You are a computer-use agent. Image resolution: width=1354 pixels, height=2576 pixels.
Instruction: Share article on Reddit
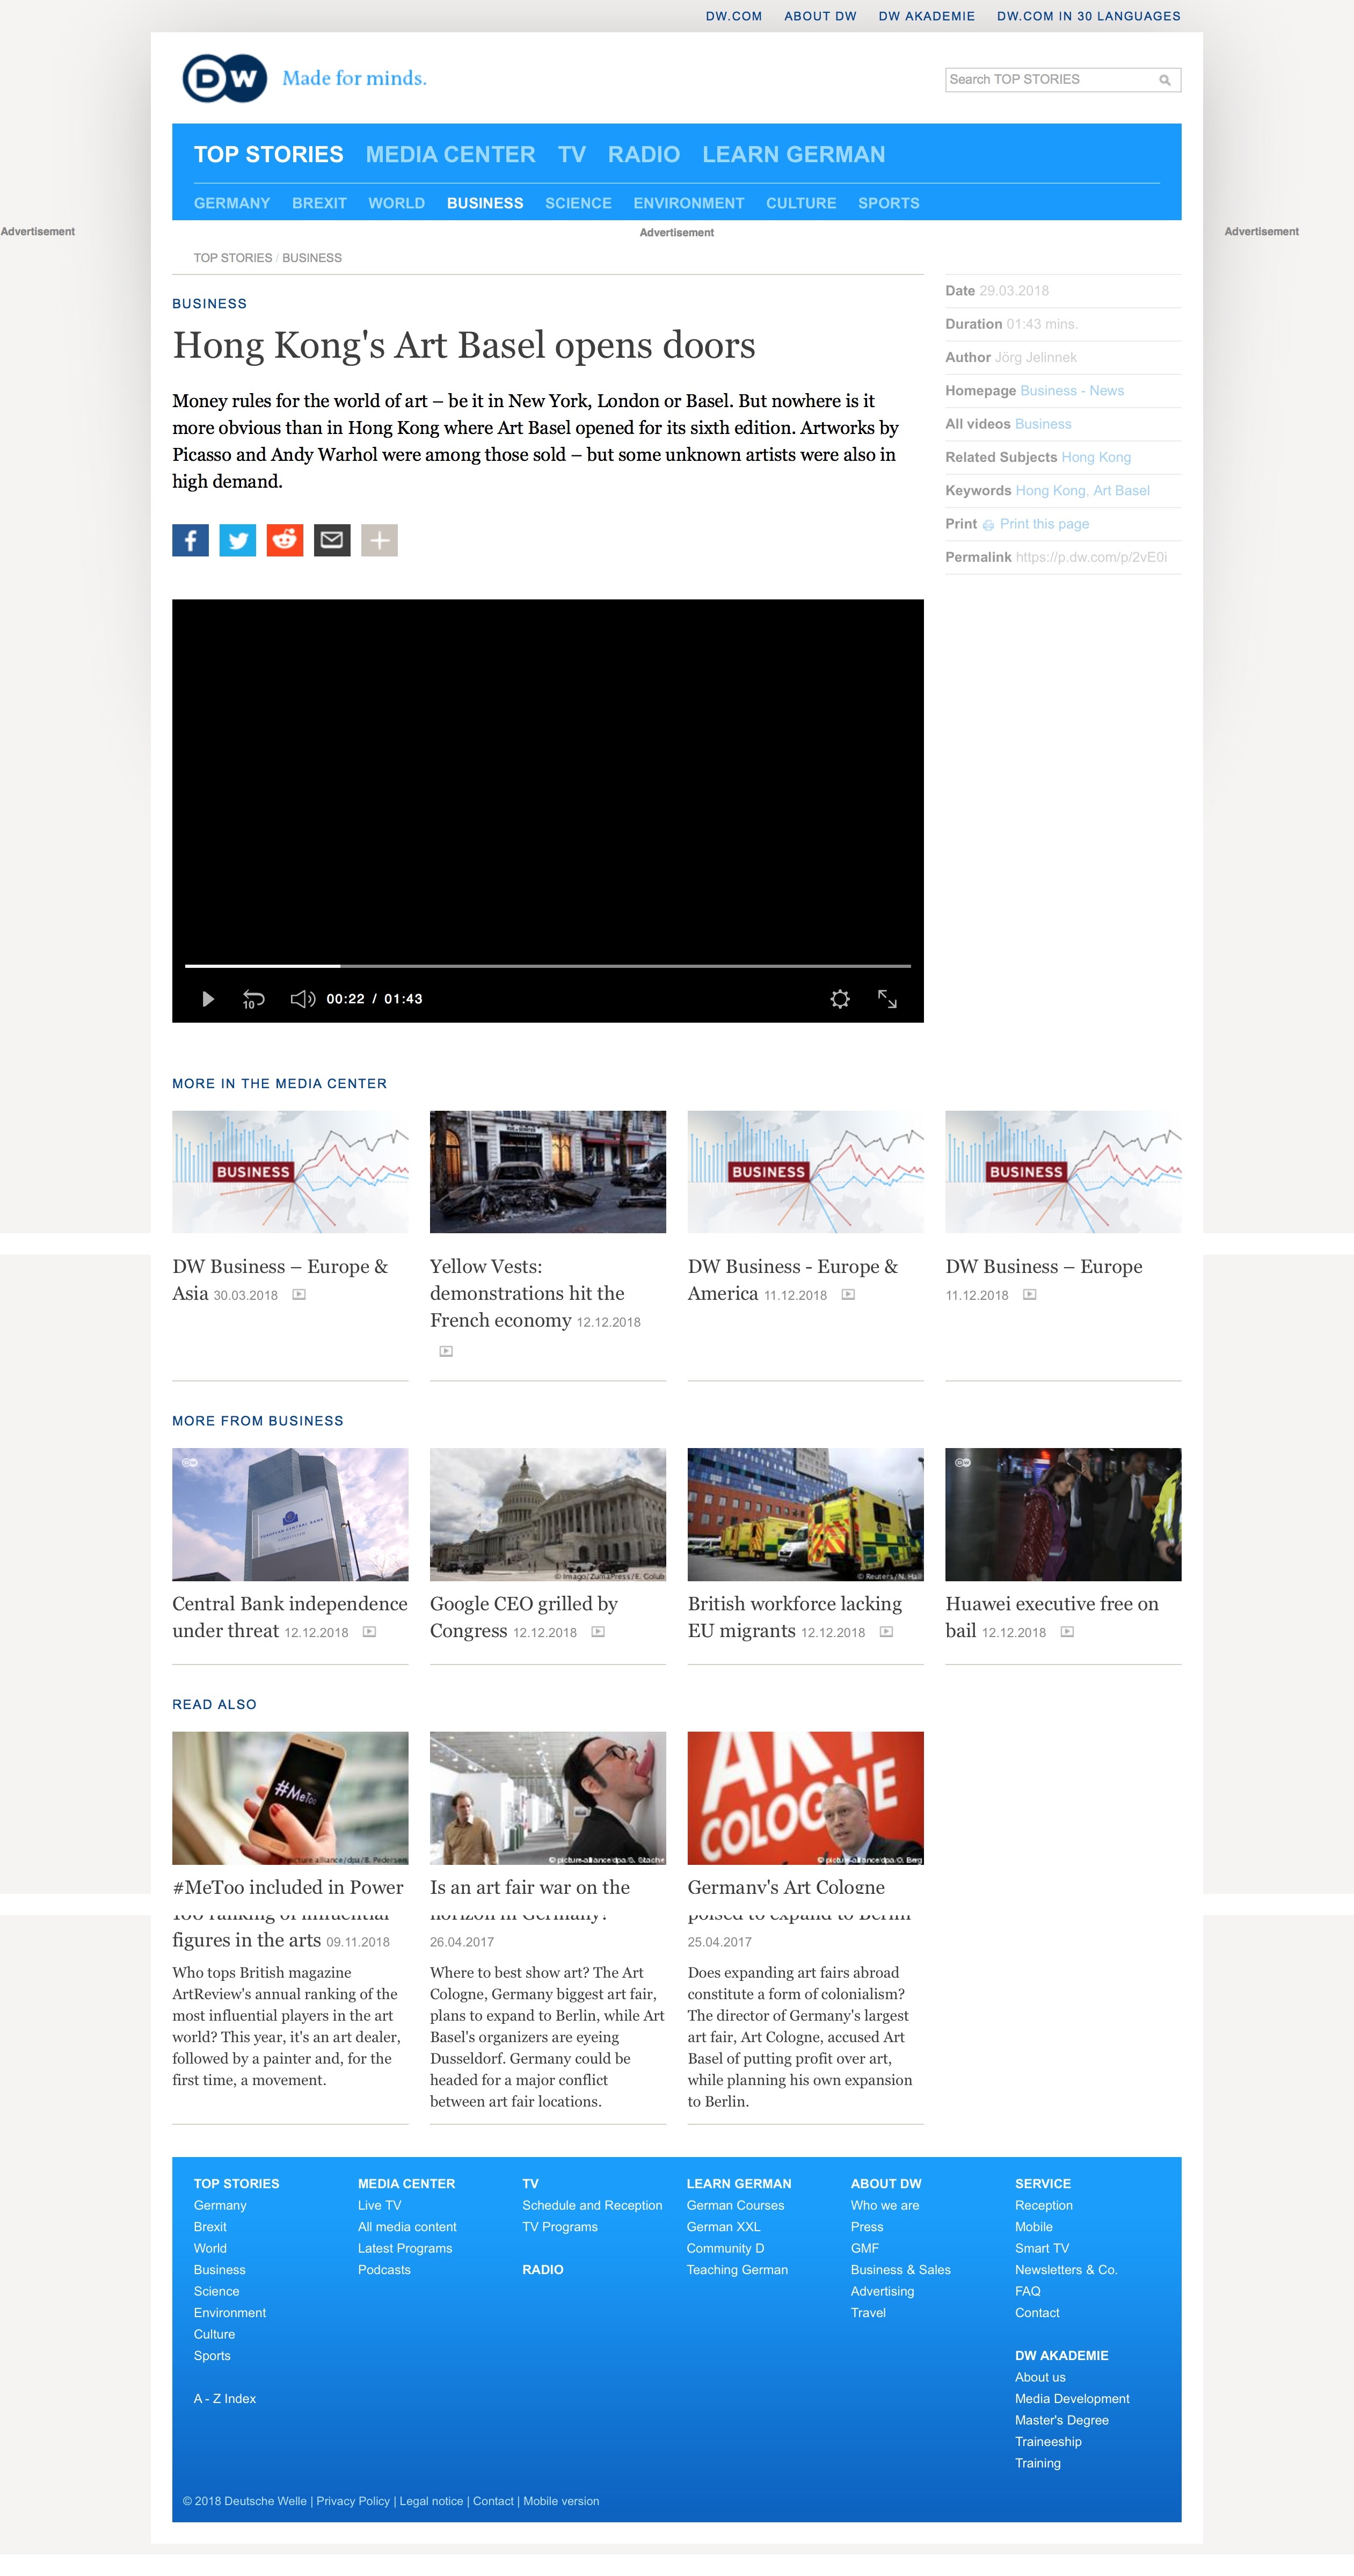click(x=285, y=540)
